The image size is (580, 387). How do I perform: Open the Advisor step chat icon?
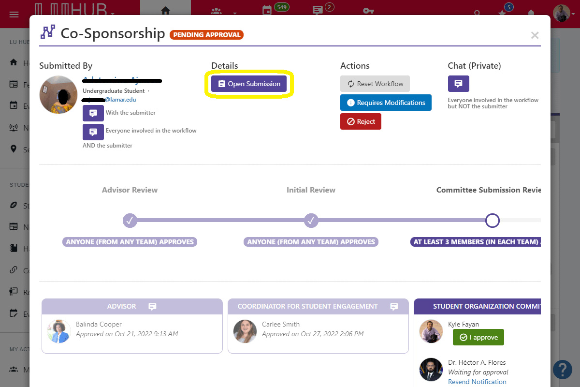point(152,307)
